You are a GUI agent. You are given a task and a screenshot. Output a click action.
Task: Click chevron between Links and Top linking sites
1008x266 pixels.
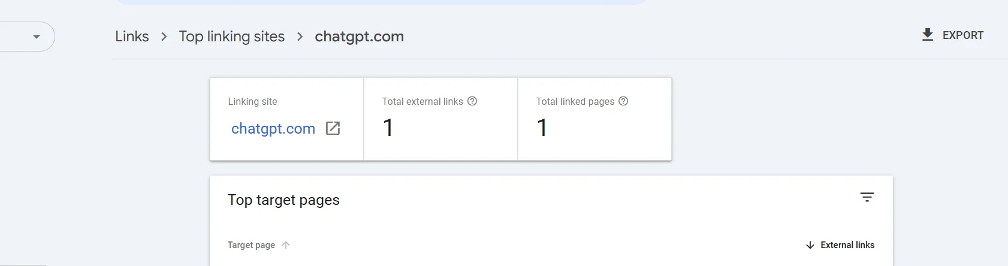pyautogui.click(x=164, y=37)
